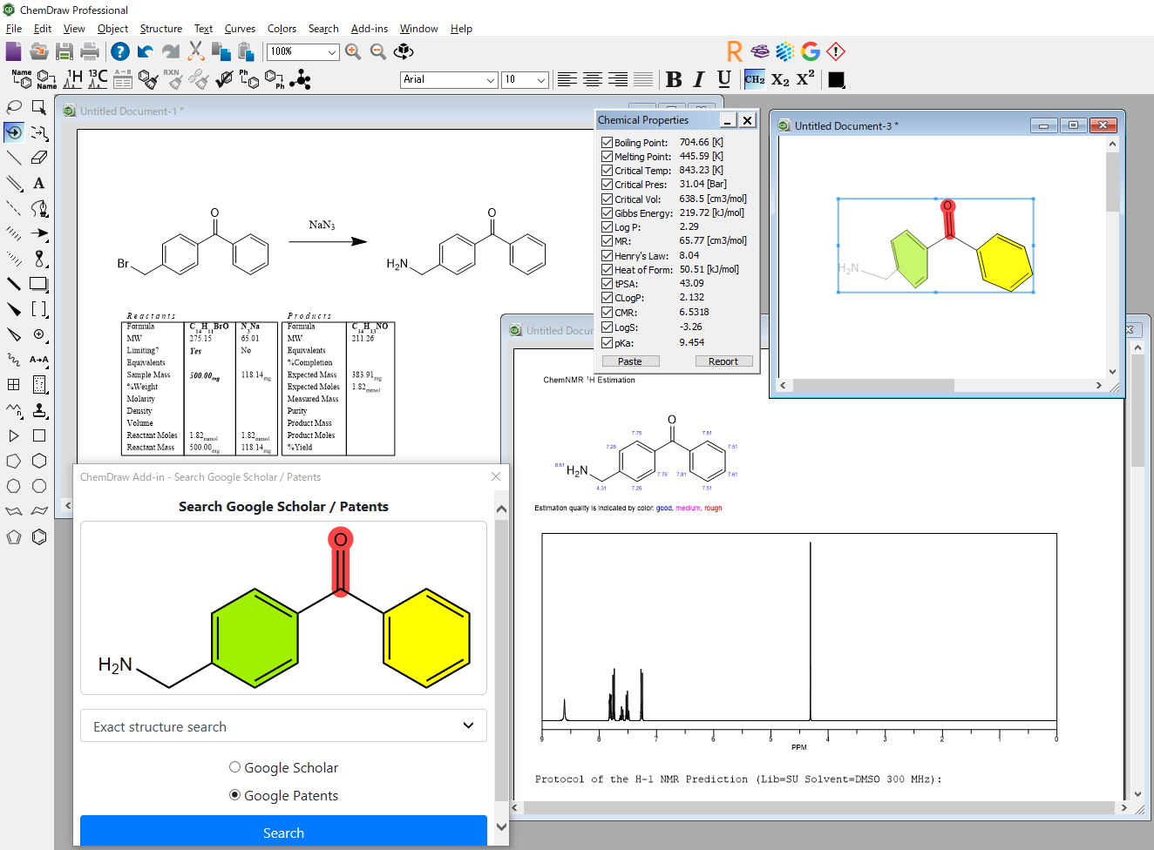1154x850 pixels.
Task: Select the Google Scholar radio button
Action: pyautogui.click(x=234, y=767)
